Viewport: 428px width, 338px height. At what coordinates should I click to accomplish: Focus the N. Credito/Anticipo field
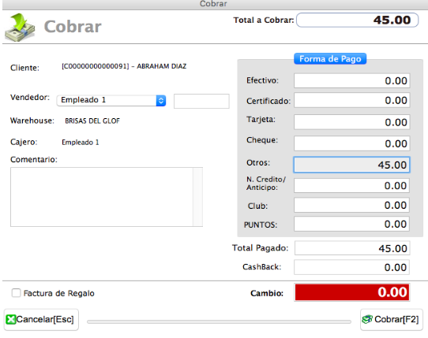(x=352, y=185)
